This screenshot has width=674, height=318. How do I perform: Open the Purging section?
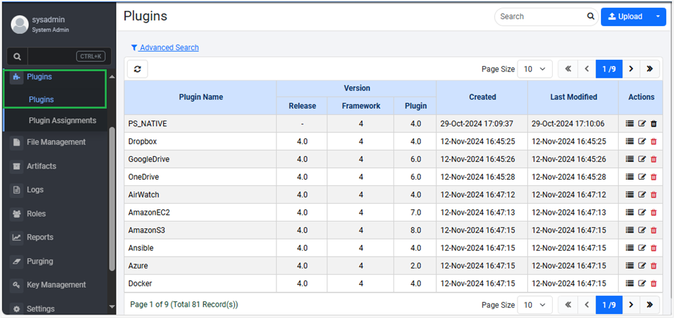40,262
